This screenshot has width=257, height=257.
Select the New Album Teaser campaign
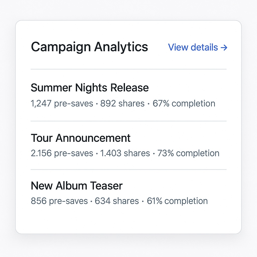77,186
